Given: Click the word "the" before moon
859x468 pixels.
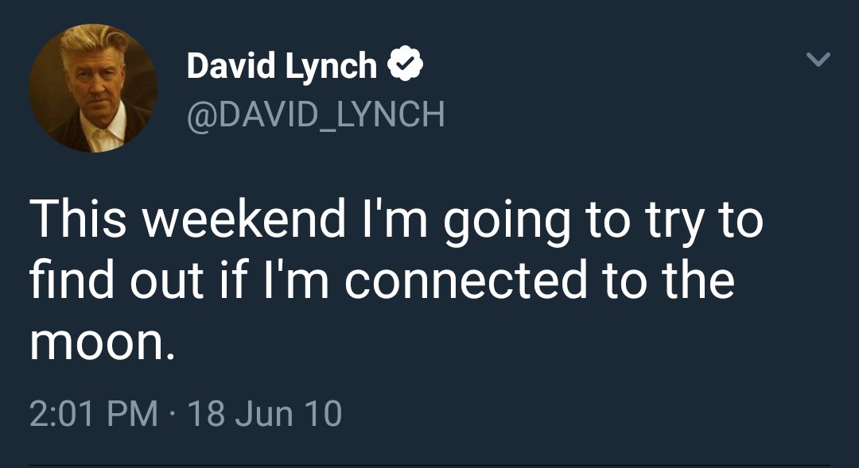Looking at the screenshot, I should [698, 280].
